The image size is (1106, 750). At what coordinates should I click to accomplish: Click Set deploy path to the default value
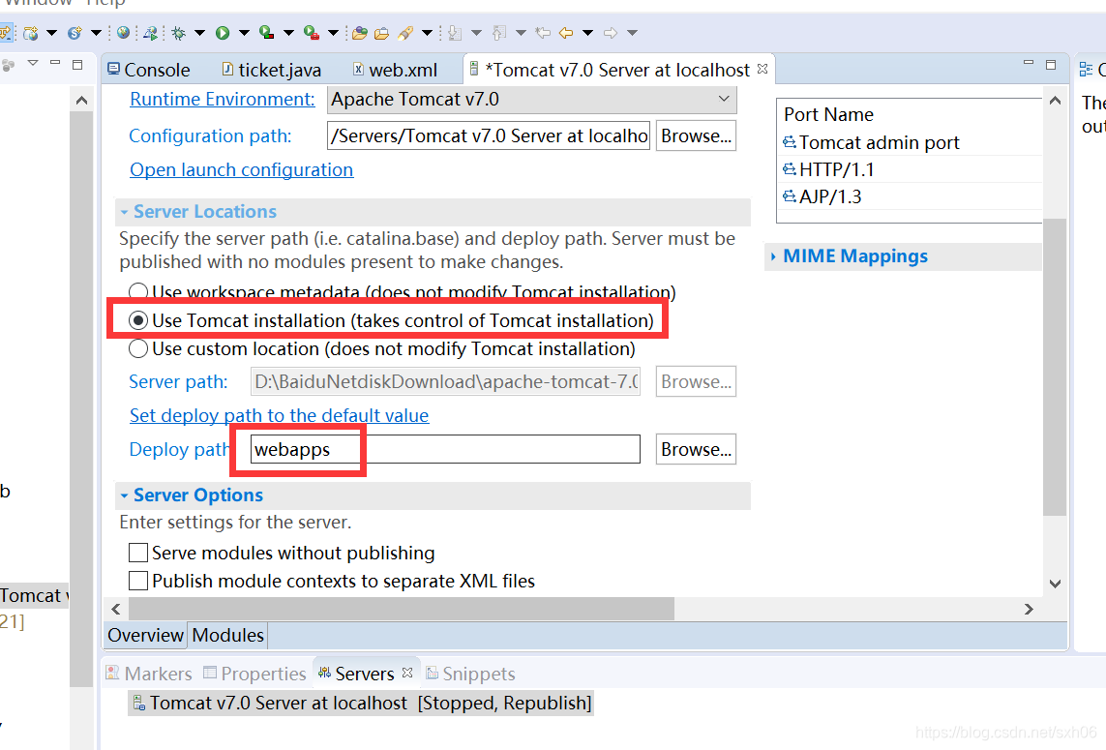[x=280, y=415]
